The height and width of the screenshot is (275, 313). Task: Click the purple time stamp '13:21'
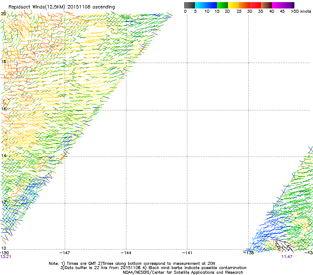[5, 257]
